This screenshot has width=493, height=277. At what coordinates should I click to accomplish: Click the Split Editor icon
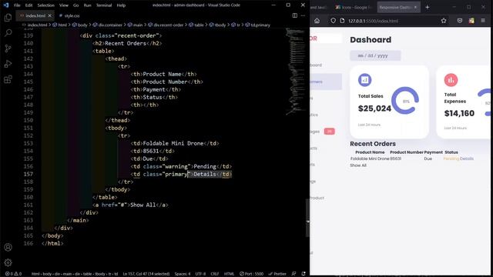tap(294, 15)
